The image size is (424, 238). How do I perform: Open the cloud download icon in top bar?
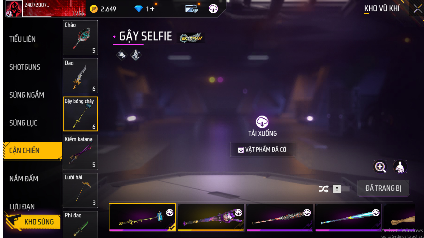coord(213,9)
